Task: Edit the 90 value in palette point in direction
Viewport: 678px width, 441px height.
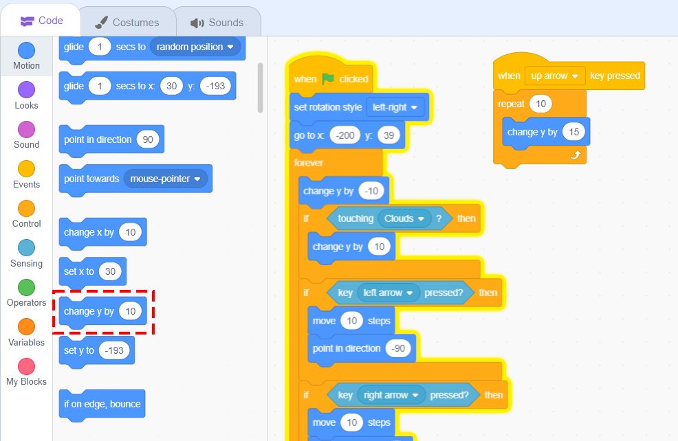Action: click(x=148, y=139)
